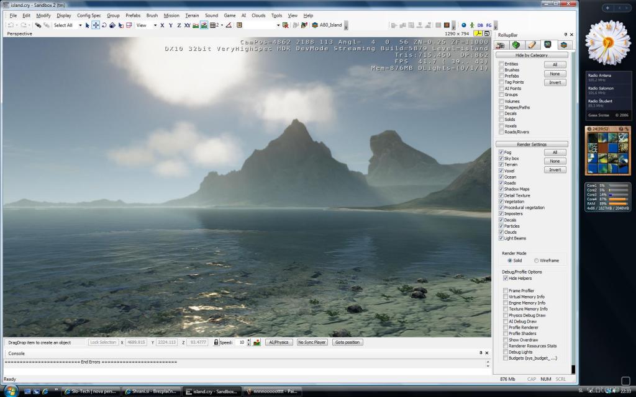Viewport: 636px width, 397px height.
Task: Open the Modify pencil tab in RollupBar
Action: (x=532, y=45)
